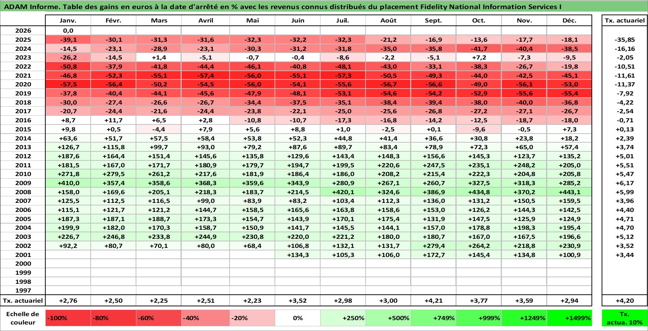Click the 'Janv.' column header
This screenshot has height=331, width=648.
coord(68,20)
